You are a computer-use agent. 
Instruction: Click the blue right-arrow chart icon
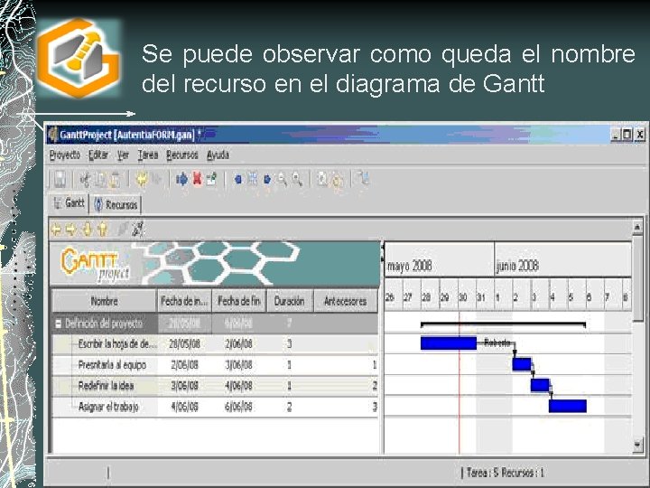267,179
